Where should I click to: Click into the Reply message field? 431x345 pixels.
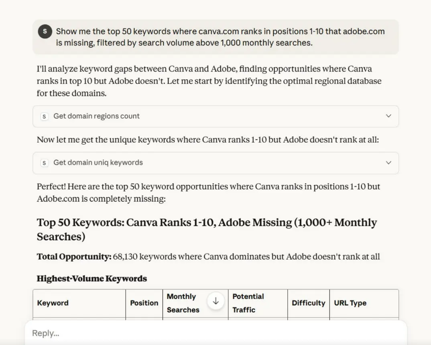coord(201,333)
